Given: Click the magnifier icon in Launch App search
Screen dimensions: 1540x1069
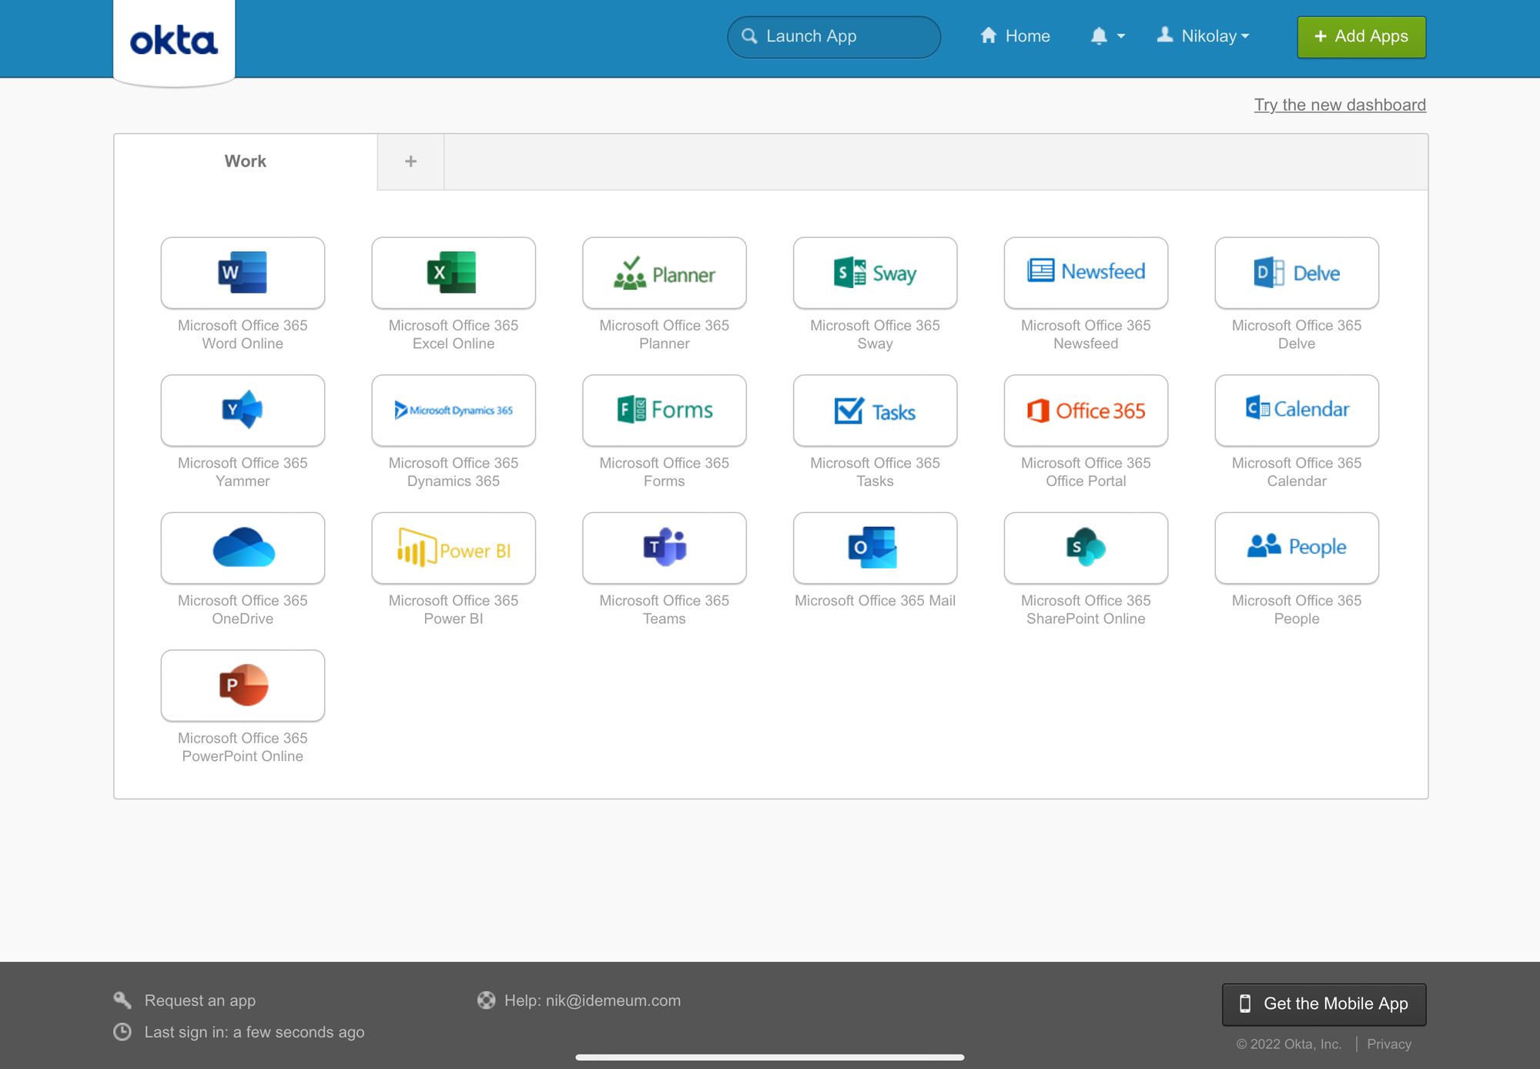Looking at the screenshot, I should 748,36.
